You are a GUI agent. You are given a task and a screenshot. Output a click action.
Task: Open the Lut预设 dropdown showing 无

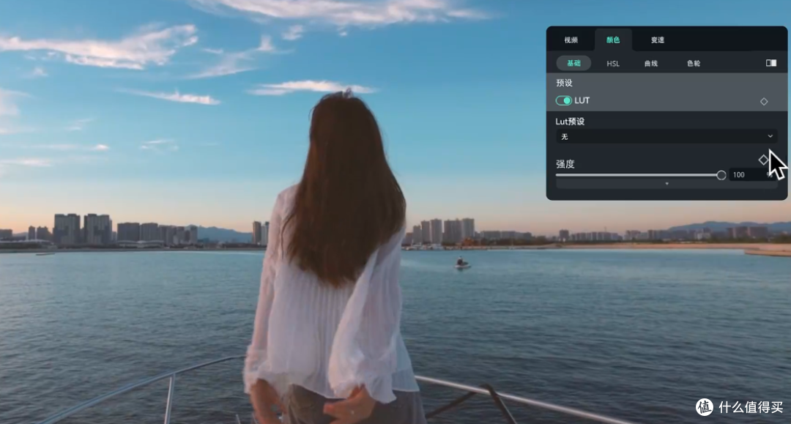click(666, 136)
